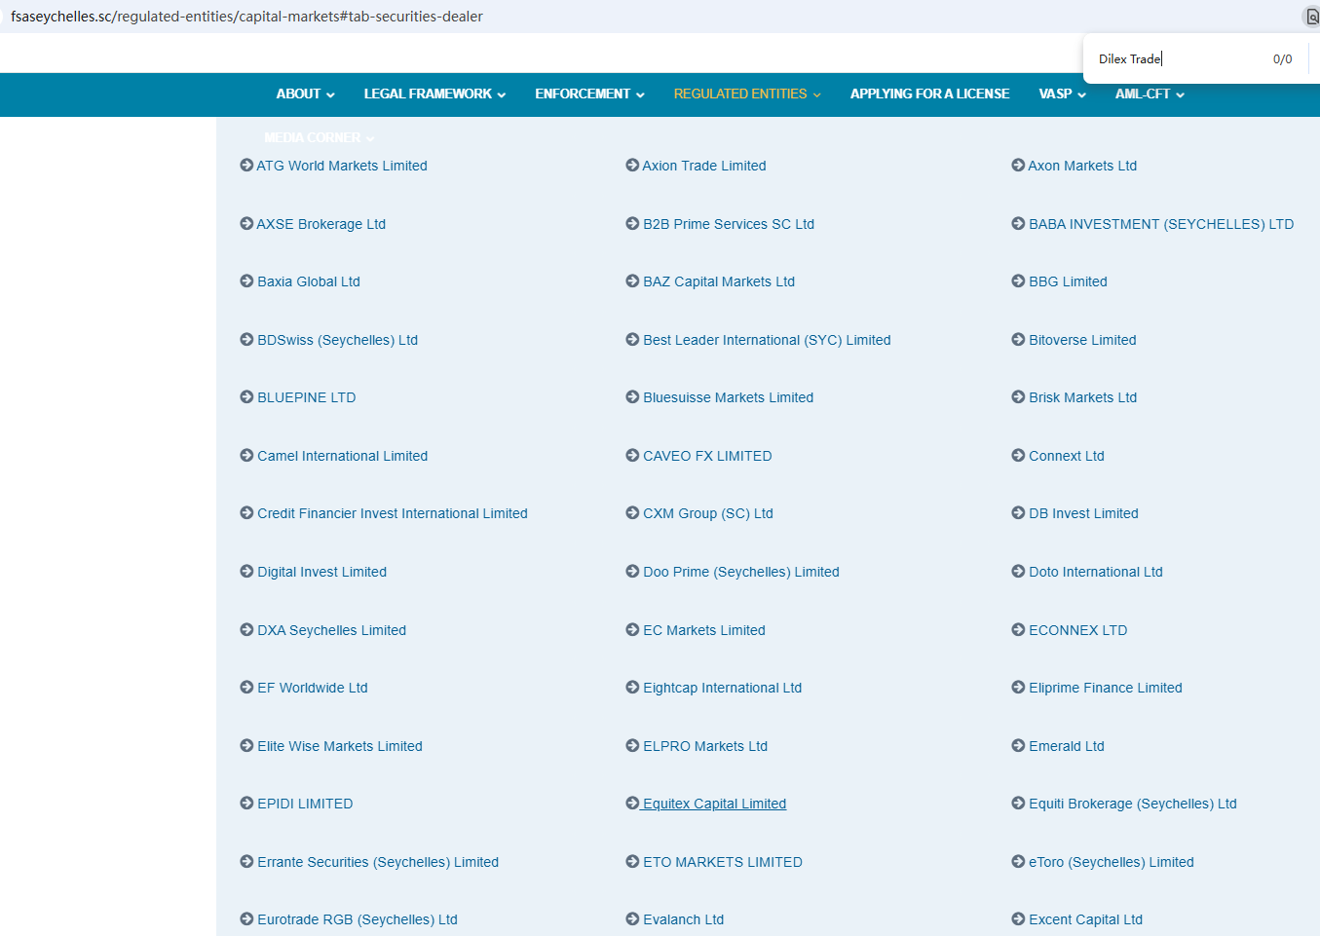Click the arrow icon beside Camel International Limited
Screen dimensions: 1320x936
coord(246,456)
